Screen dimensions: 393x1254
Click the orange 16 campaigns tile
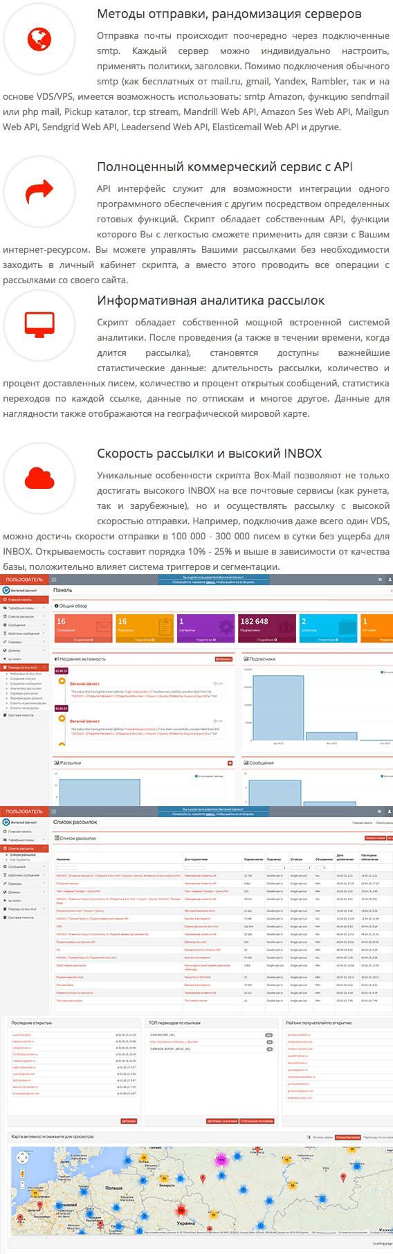(x=145, y=629)
